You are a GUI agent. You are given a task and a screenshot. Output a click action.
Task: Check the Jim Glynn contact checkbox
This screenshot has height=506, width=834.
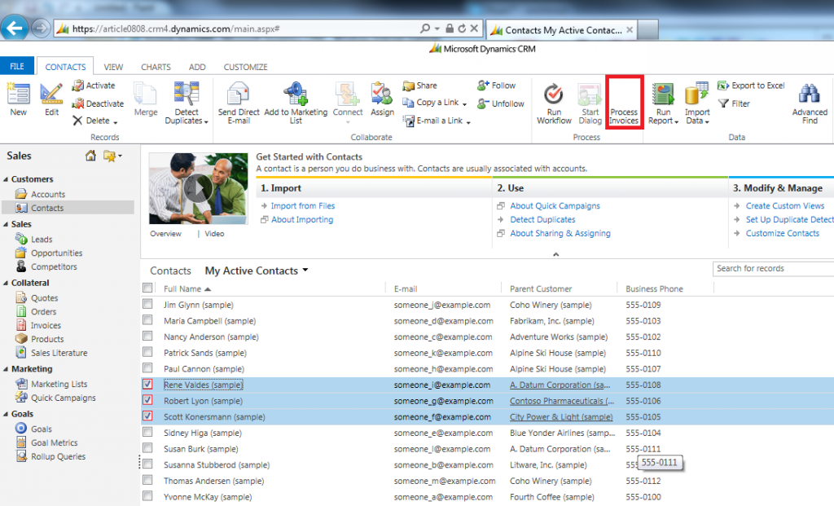147,304
